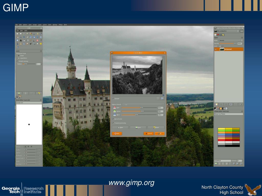This screenshot has width=262, height=196.
Task: Click the green save options icon below tool options
Action: [x=19, y=93]
